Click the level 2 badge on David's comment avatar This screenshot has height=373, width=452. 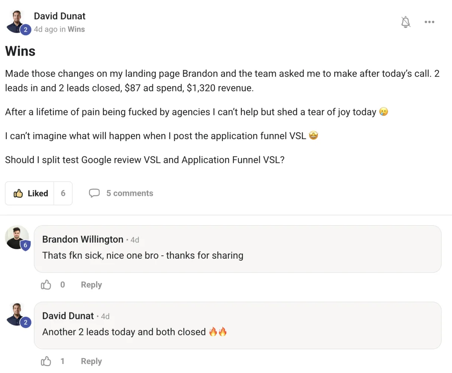click(x=25, y=322)
